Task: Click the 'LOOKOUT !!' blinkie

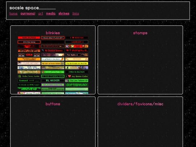Action: point(77,42)
